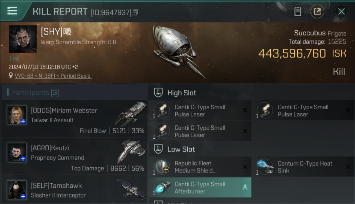Open Miriam Webster's portrait
Viewport: 355px width, 204px height.
pos(17,115)
